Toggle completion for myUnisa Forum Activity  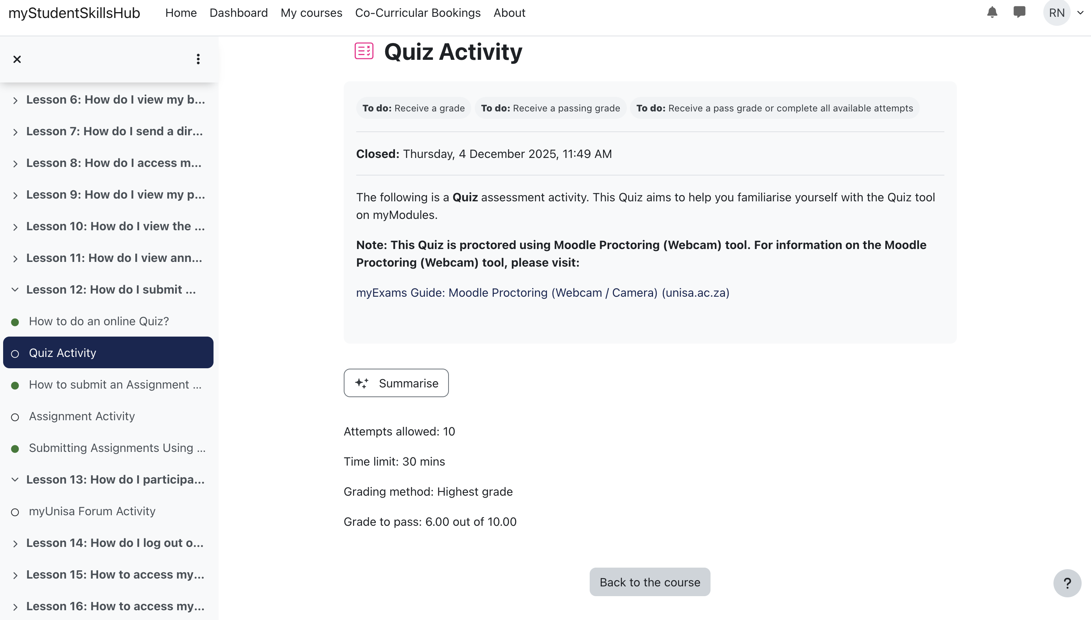pyautogui.click(x=15, y=512)
